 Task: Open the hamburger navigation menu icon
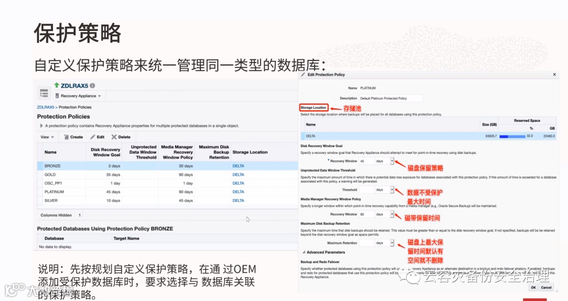click(x=44, y=94)
